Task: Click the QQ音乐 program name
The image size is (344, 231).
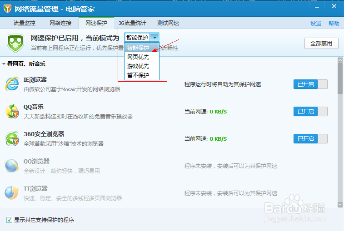Action: click(34, 107)
